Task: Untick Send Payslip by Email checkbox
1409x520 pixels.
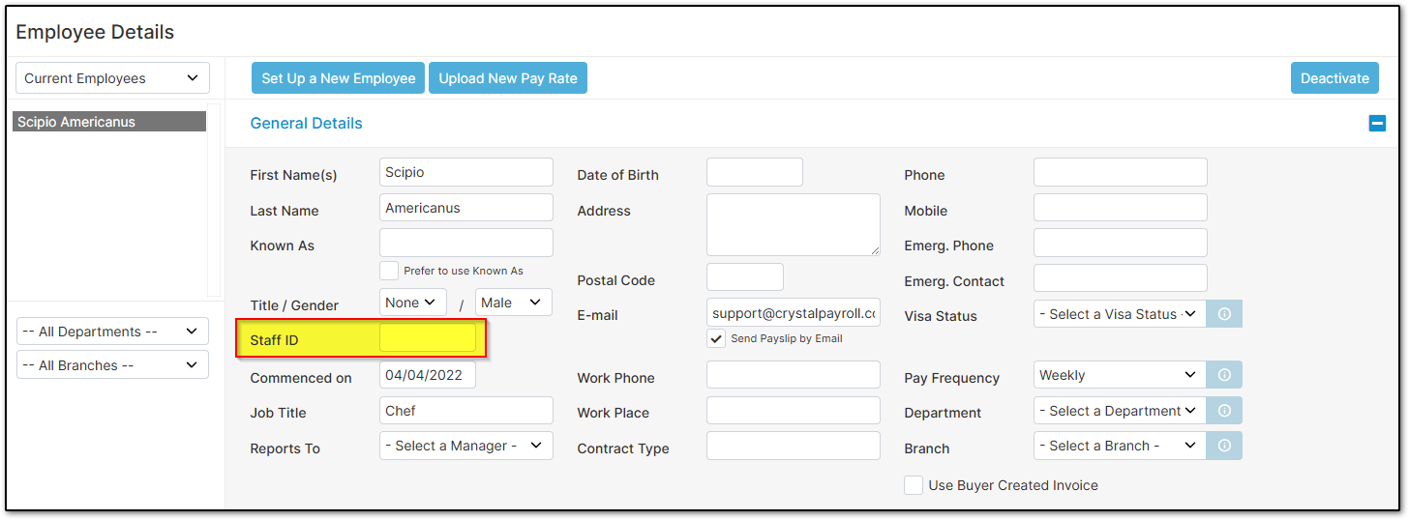Action: point(716,338)
